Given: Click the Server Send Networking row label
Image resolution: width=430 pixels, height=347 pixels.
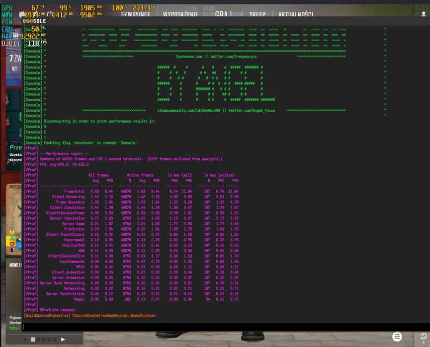Looking at the screenshot, I should (62, 283).
